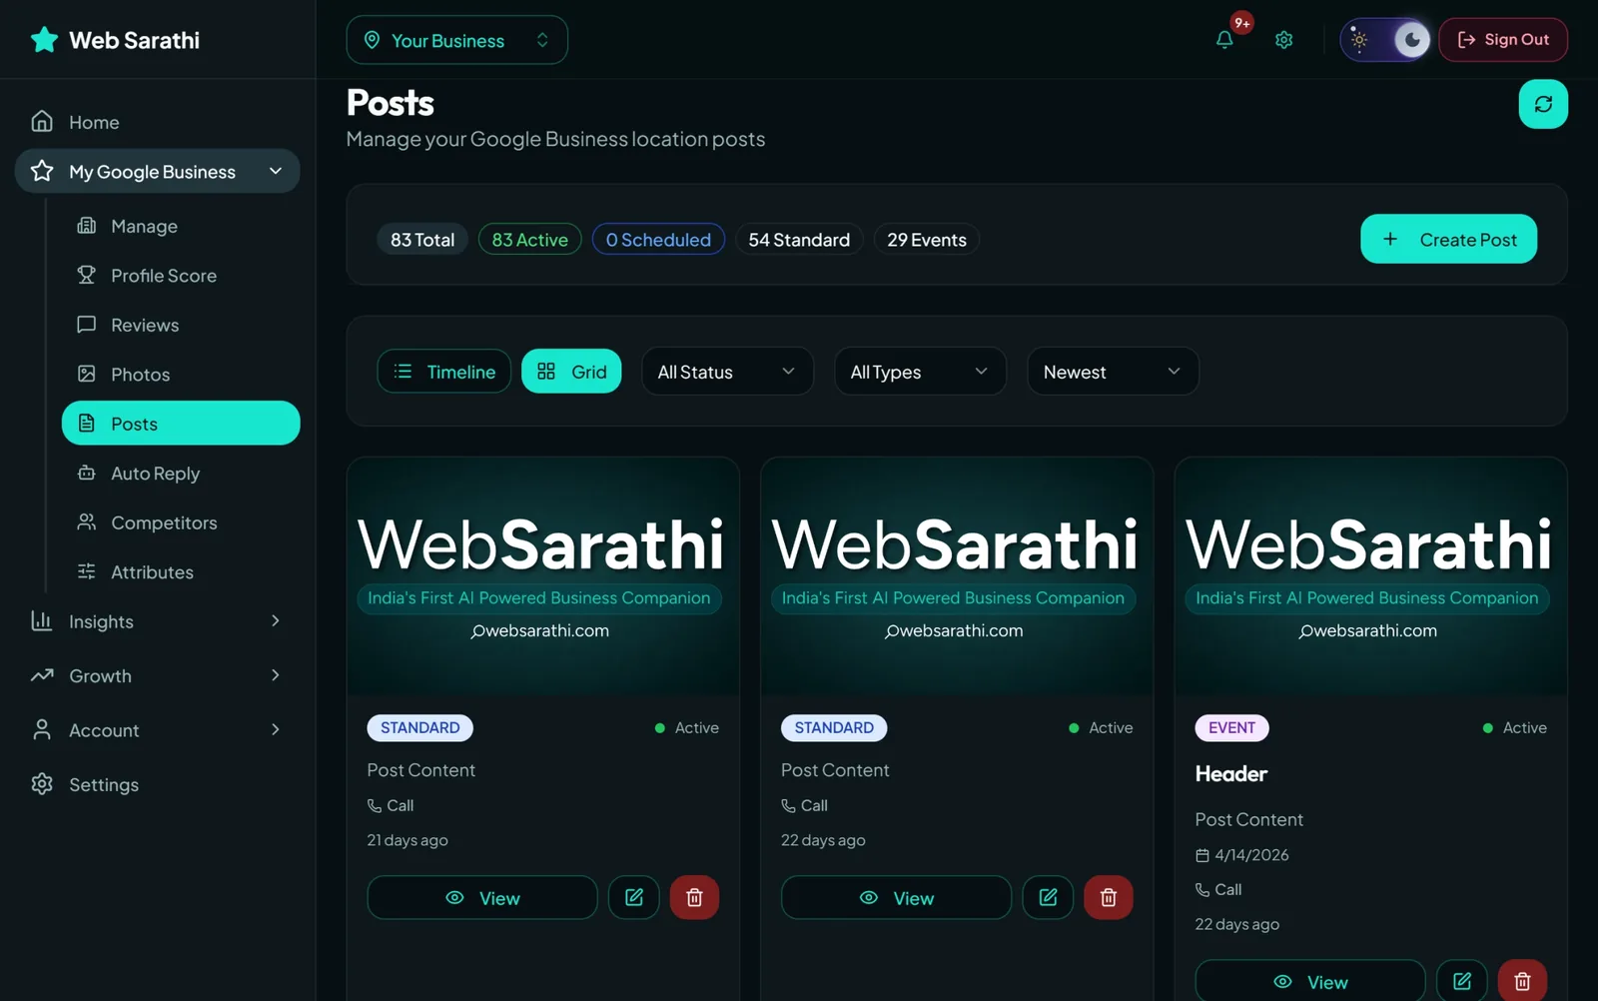Go to Home in the sidebar

[x=157, y=122]
